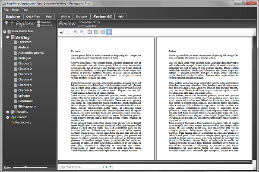Click the Bibliography document page icon
This screenshot has width=259, height=172.
pyautogui.click(x=16, y=107)
